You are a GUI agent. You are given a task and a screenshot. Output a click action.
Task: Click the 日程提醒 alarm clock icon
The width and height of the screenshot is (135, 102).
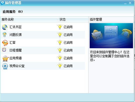click(4, 50)
